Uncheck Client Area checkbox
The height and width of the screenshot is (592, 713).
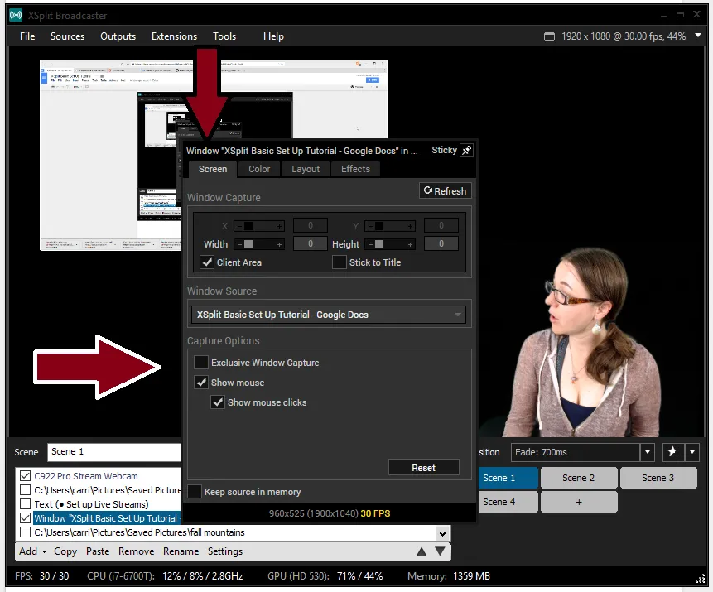coord(207,262)
